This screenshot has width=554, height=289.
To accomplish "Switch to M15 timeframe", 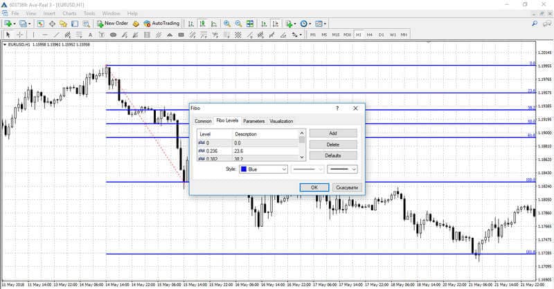I will pos(336,35).
